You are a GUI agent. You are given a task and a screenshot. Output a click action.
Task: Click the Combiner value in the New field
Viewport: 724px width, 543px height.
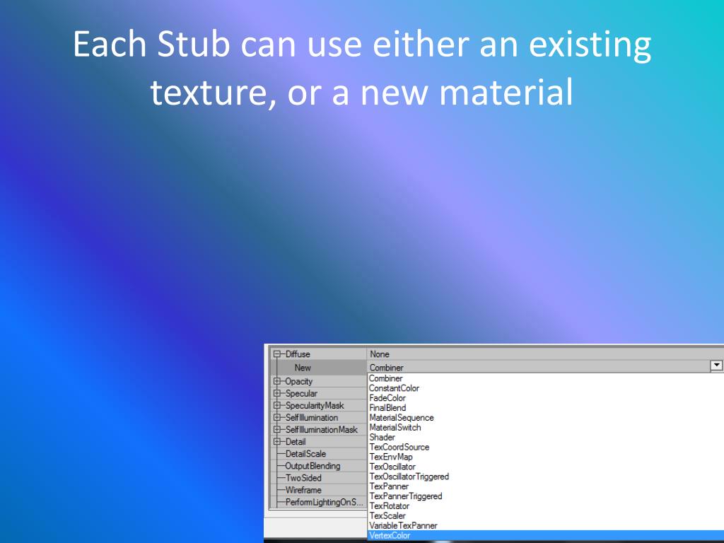tap(387, 368)
